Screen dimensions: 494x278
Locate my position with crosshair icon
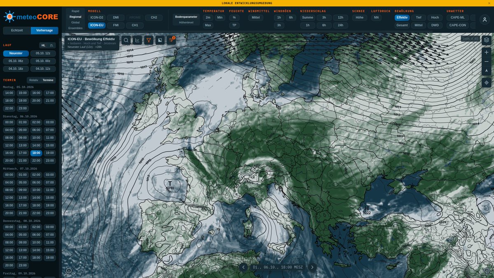[487, 83]
